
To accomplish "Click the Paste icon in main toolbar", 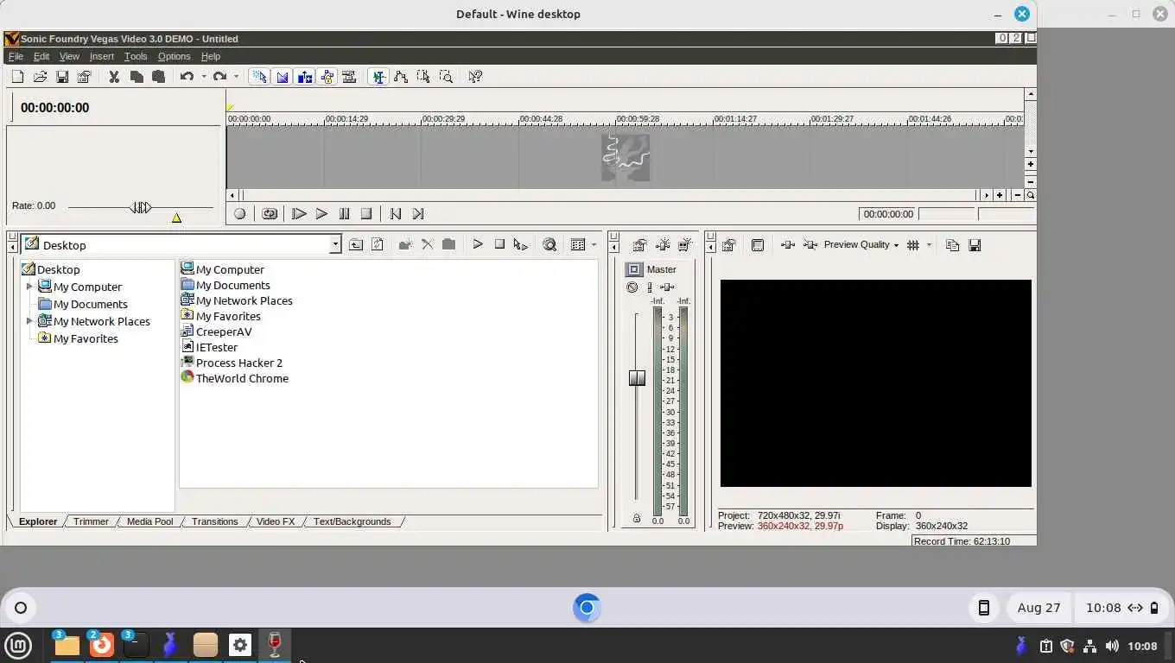I will tap(158, 77).
